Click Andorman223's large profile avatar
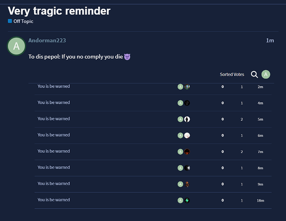This screenshot has height=221, width=286. (x=16, y=46)
